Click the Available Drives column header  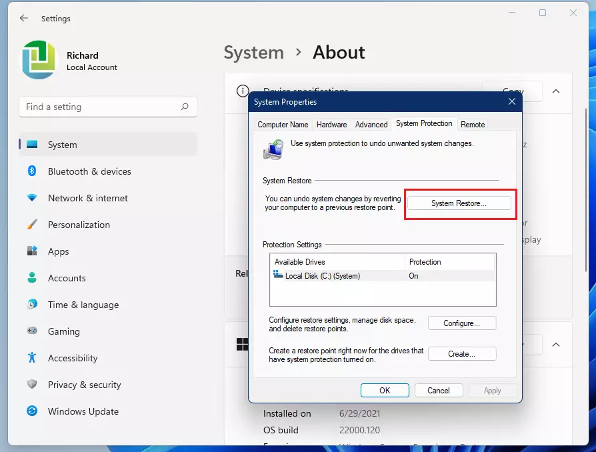pyautogui.click(x=337, y=262)
